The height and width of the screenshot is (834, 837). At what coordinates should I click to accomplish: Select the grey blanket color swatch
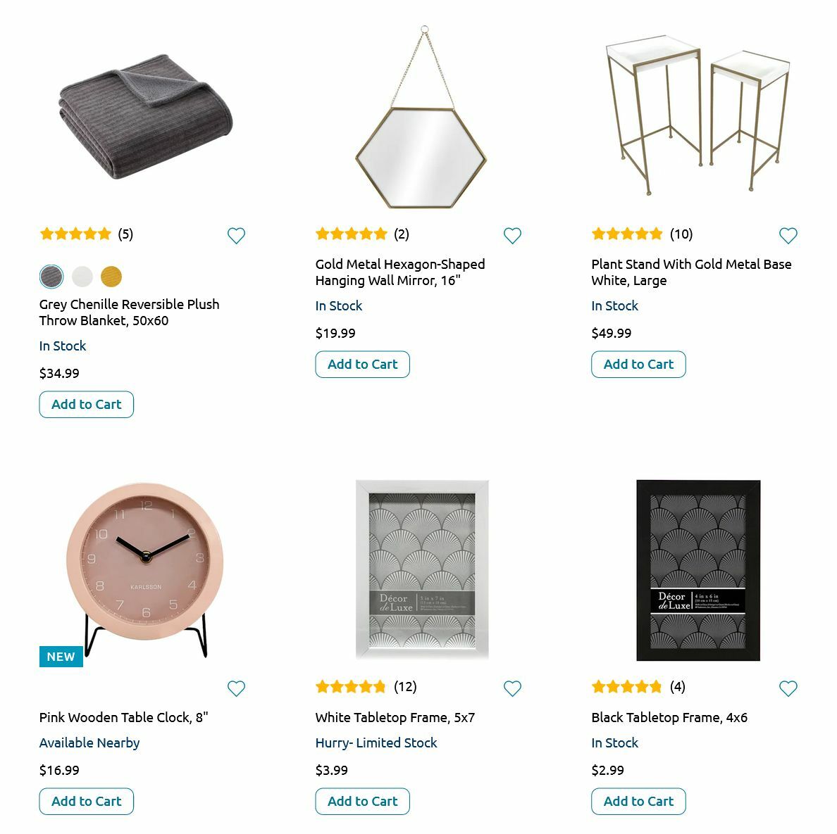pos(51,277)
